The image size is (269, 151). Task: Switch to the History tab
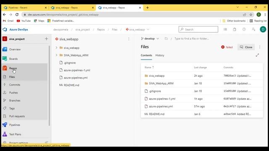(x=160, y=55)
